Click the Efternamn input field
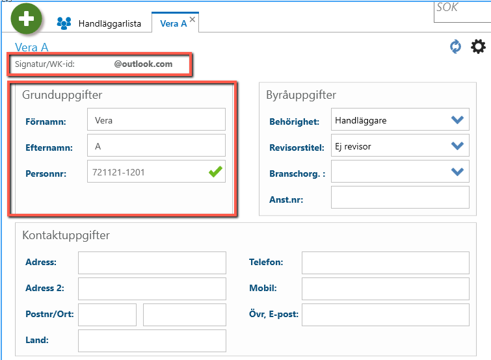This screenshot has width=491, height=360. 156,145
